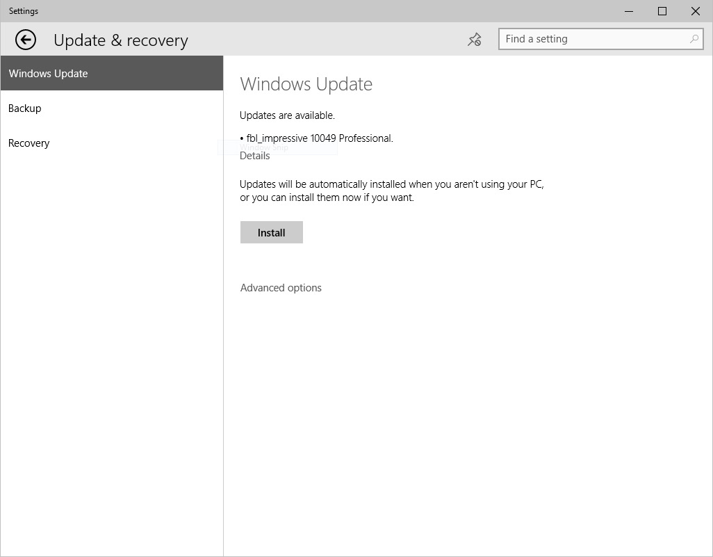The image size is (713, 557).
Task: Close the Settings window
Action: (695, 11)
